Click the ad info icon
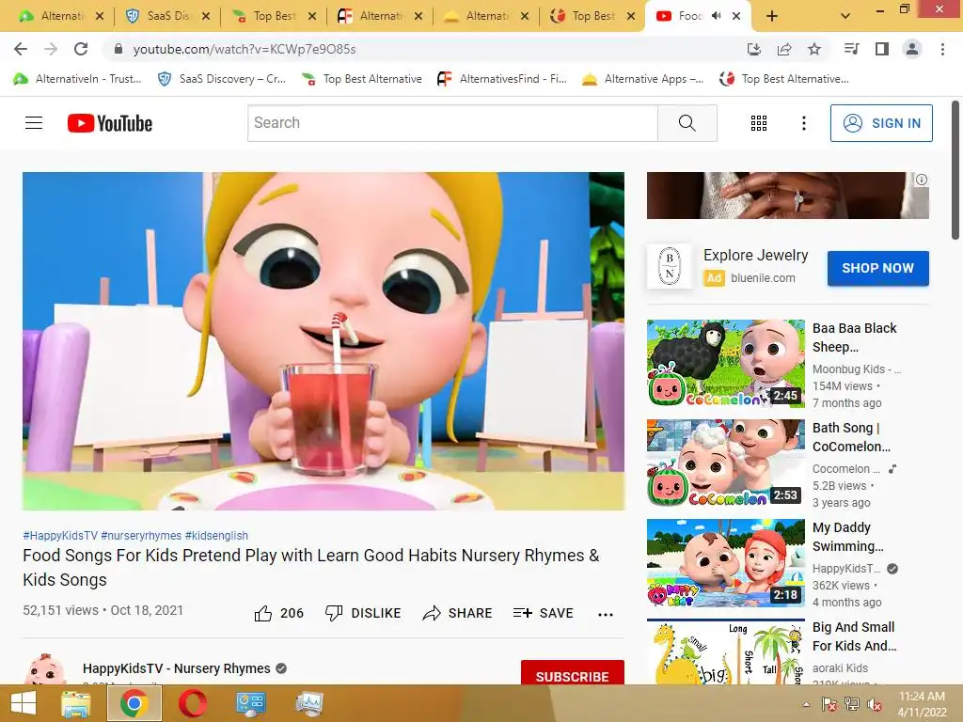The width and height of the screenshot is (963, 722). click(922, 180)
